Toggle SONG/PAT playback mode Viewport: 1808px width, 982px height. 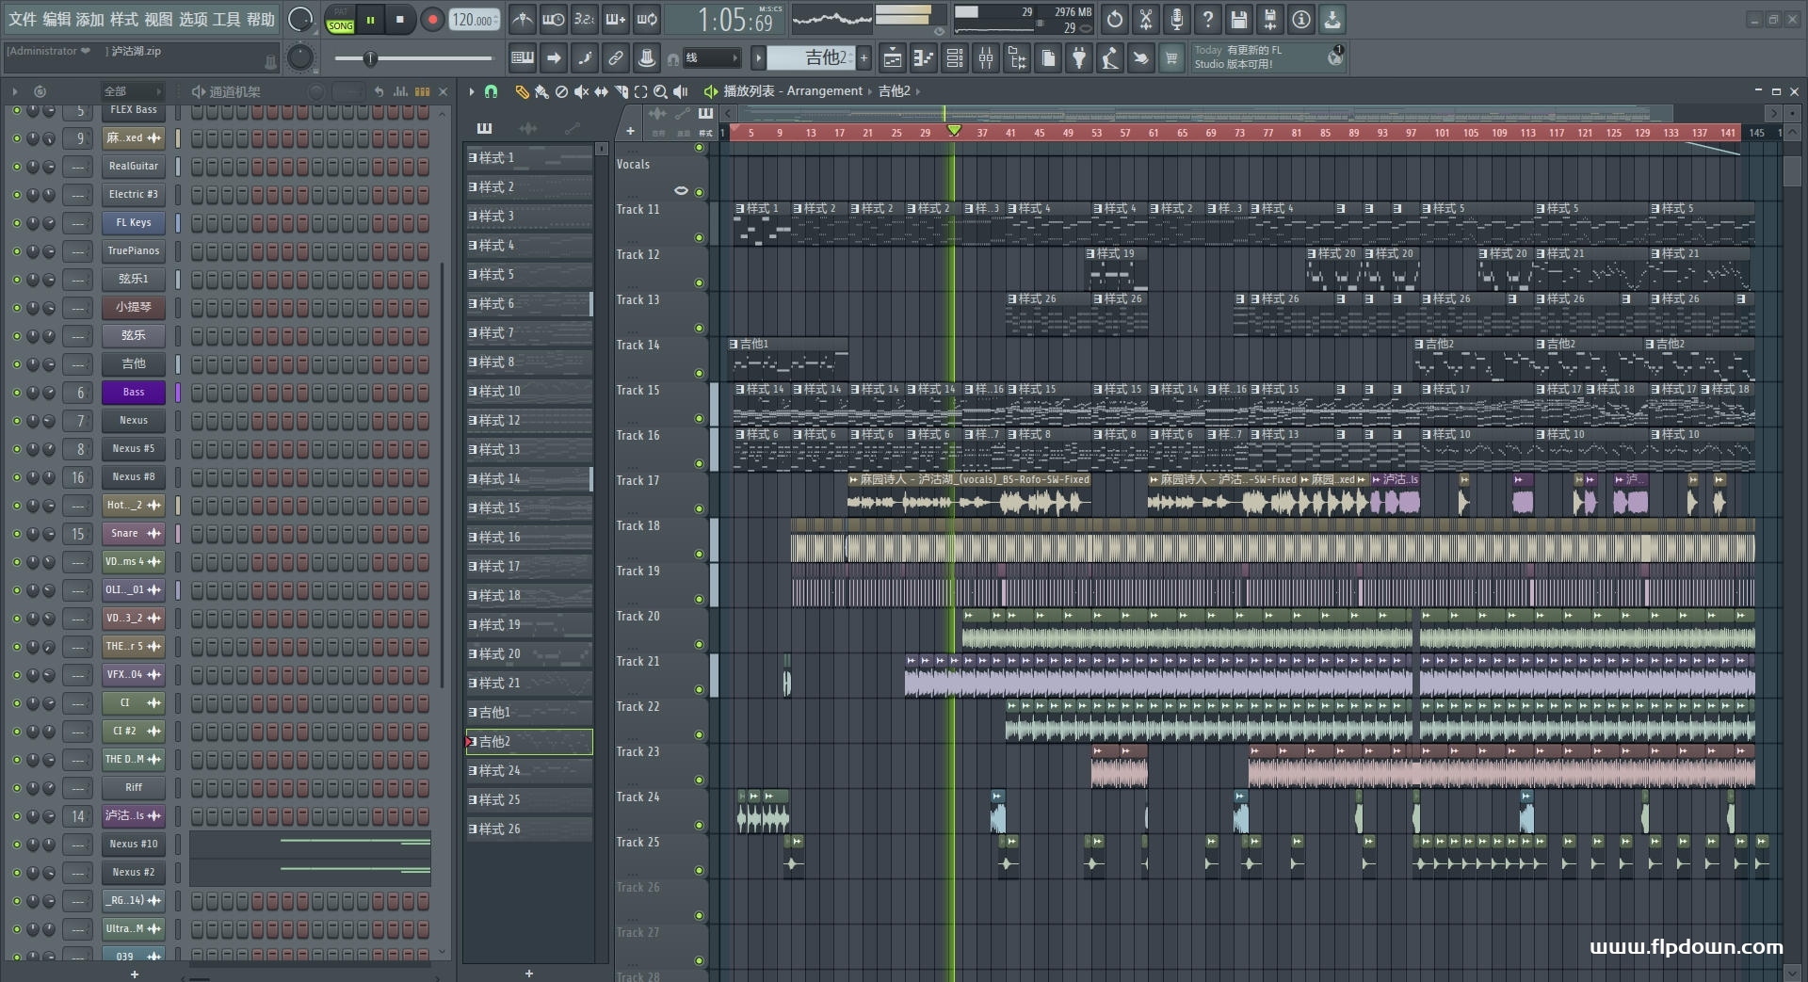tap(340, 20)
